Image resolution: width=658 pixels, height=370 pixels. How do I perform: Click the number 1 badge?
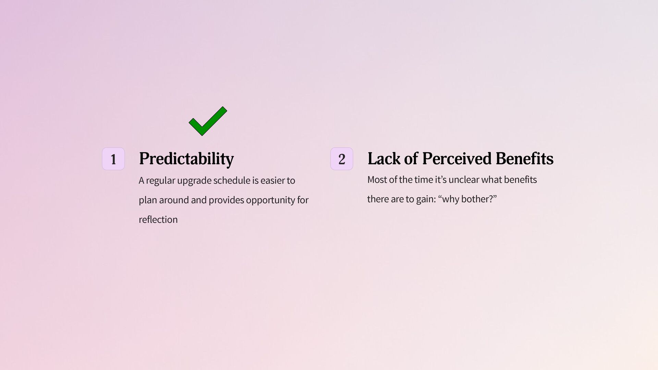[113, 159]
